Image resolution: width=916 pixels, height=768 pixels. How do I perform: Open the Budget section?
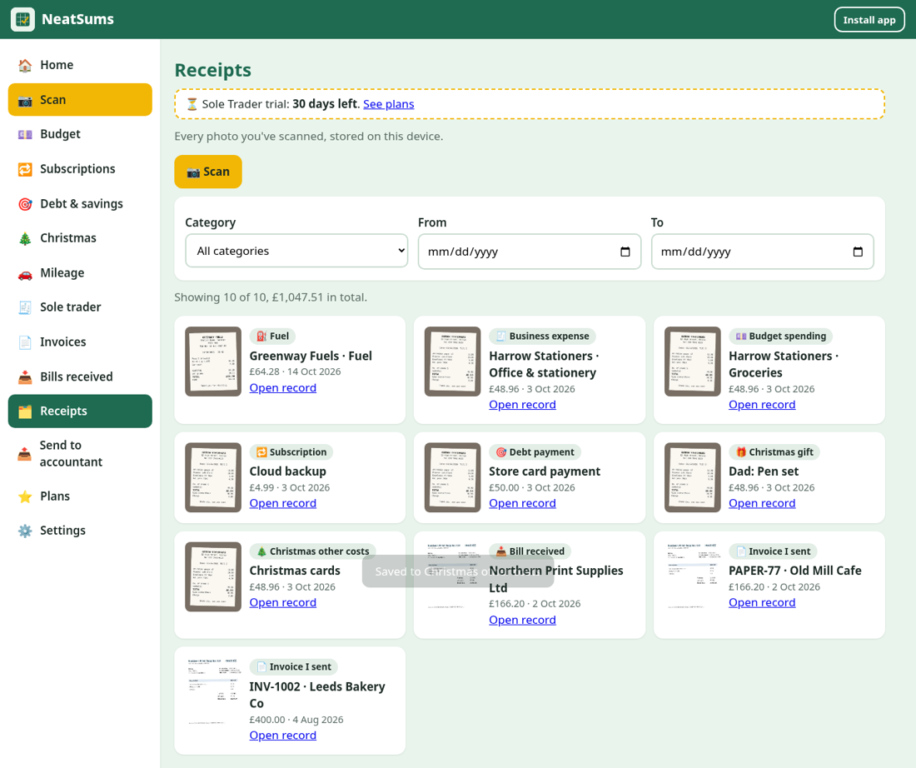coord(80,134)
